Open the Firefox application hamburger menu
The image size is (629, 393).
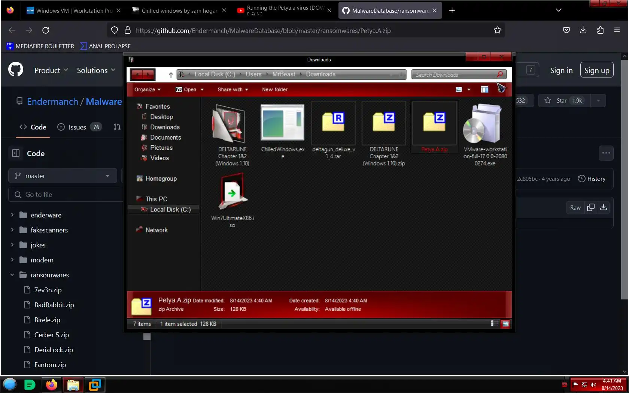(617, 30)
